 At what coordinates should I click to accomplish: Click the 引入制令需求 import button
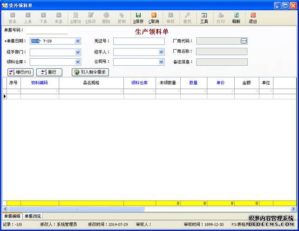(x=90, y=72)
